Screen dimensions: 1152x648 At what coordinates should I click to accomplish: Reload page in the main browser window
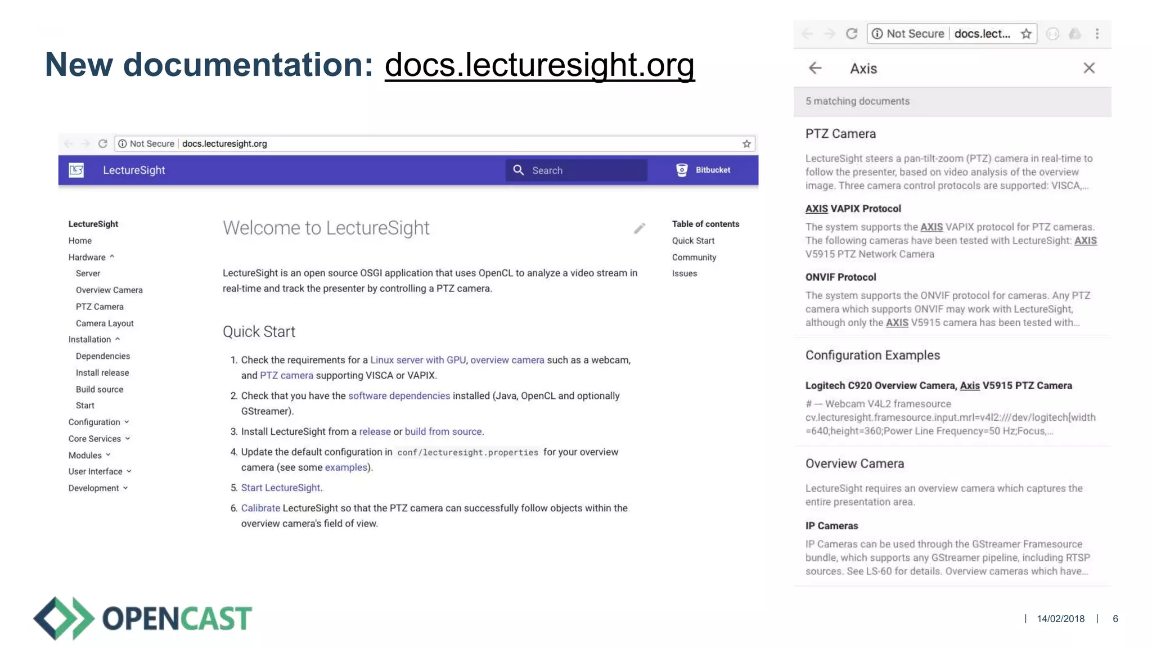(x=102, y=143)
